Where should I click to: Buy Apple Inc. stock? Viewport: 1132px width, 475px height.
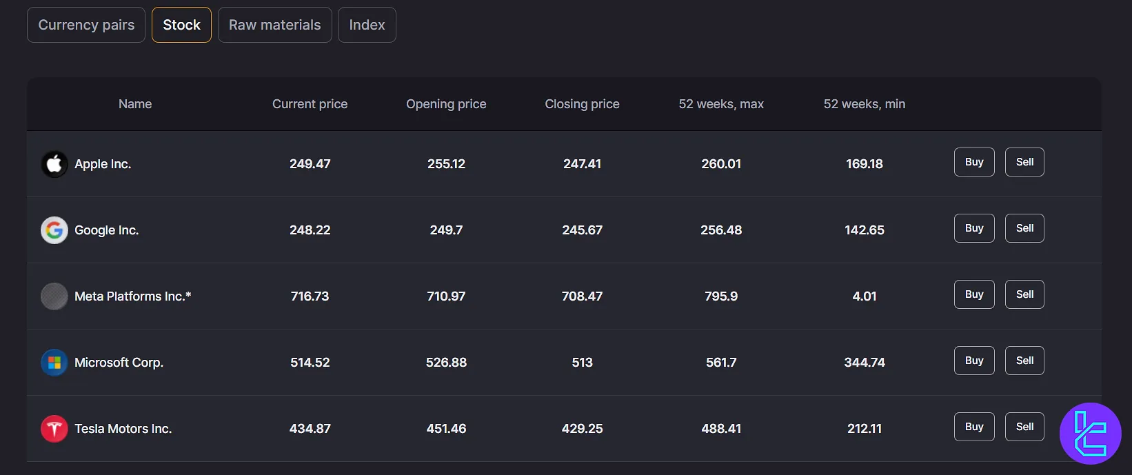[x=974, y=162]
